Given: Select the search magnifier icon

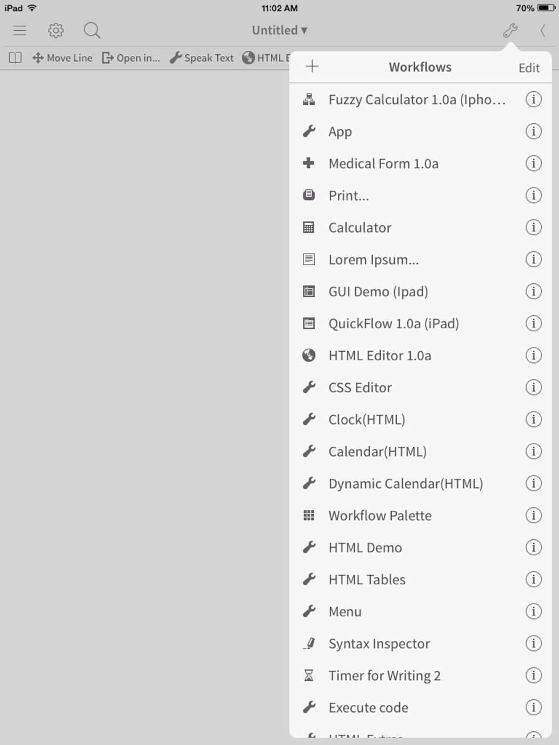Looking at the screenshot, I should click(x=91, y=30).
